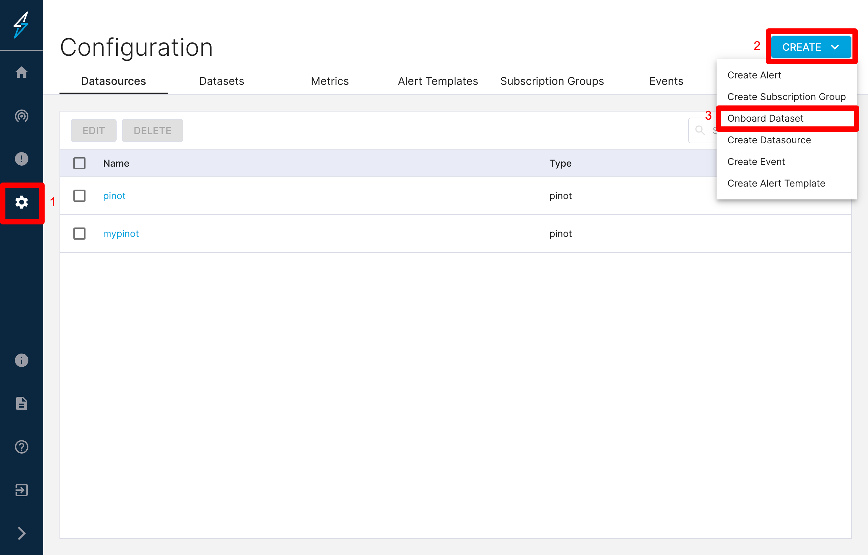The height and width of the screenshot is (555, 868).
Task: Select all rows with the header checkbox
Action: point(79,163)
